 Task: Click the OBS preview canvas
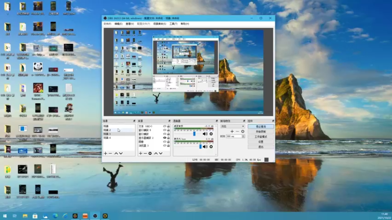(x=188, y=72)
